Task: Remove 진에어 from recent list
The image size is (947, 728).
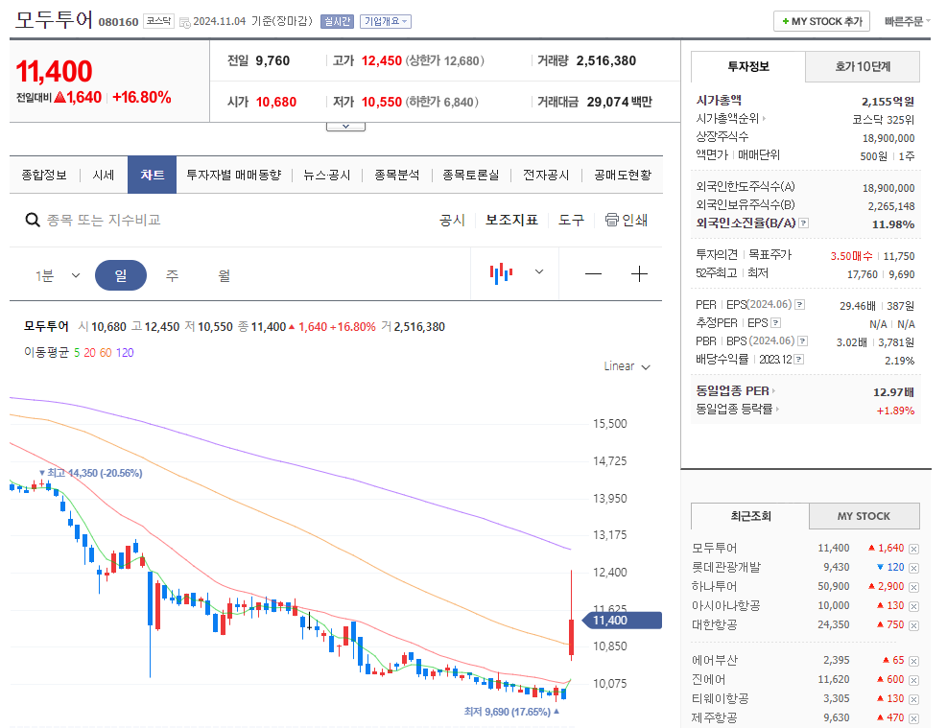Action: [x=913, y=680]
